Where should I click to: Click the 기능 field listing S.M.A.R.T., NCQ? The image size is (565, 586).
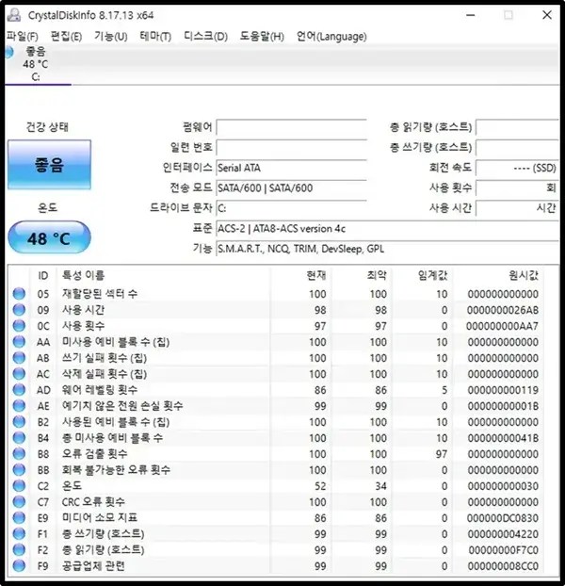click(x=387, y=249)
